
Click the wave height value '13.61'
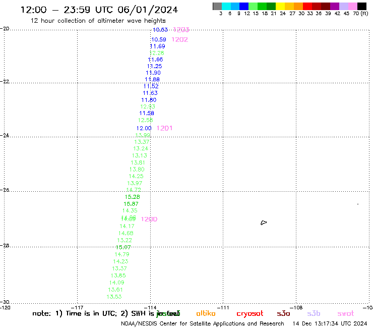coord(115,290)
